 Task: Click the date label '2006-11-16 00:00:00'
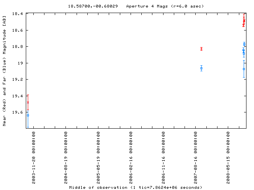coord(163,158)
